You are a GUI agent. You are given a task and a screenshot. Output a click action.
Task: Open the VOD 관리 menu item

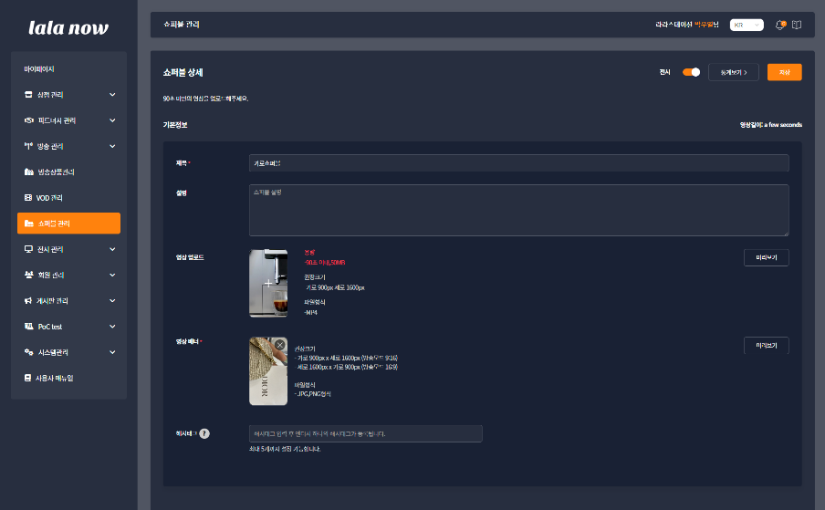(x=69, y=198)
